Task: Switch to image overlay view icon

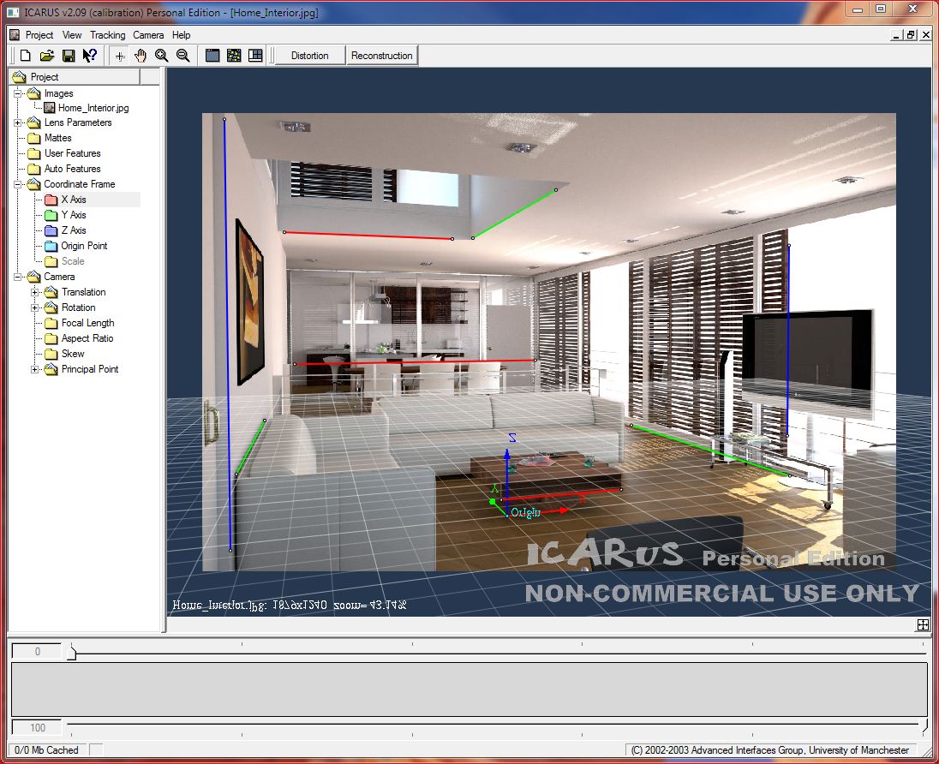Action: coord(234,56)
